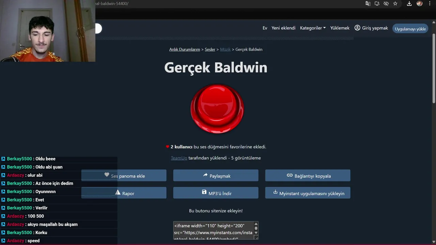Click the Ses panoma ekle button

coord(124,176)
